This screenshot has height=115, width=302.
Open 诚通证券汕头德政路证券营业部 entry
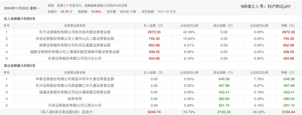[75, 92]
